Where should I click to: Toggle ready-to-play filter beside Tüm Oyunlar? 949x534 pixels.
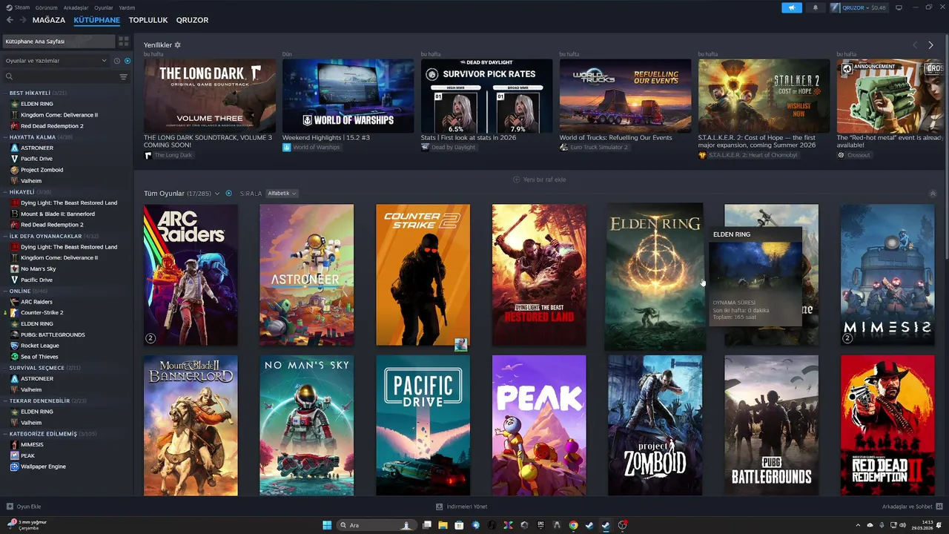[228, 194]
